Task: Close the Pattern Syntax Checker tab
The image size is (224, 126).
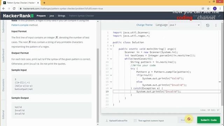Action: click(38, 3)
